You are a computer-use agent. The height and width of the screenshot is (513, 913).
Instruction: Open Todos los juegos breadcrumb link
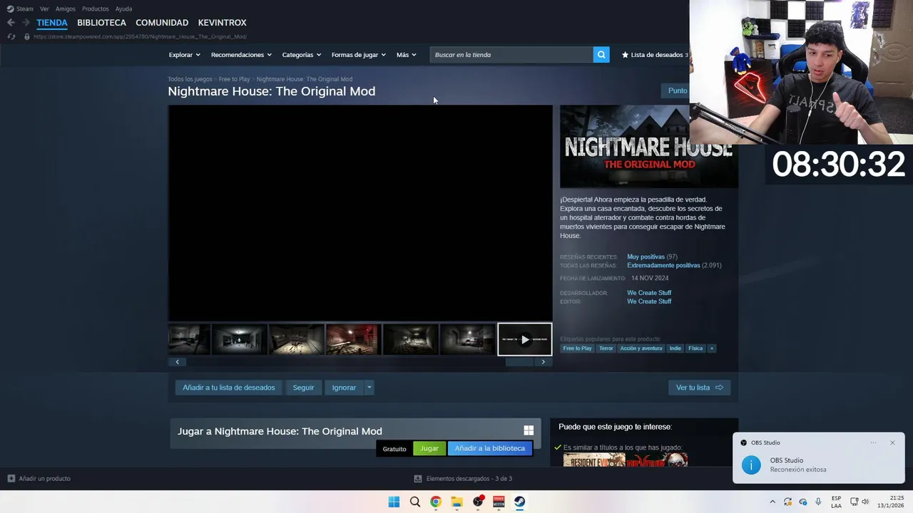[x=190, y=79]
